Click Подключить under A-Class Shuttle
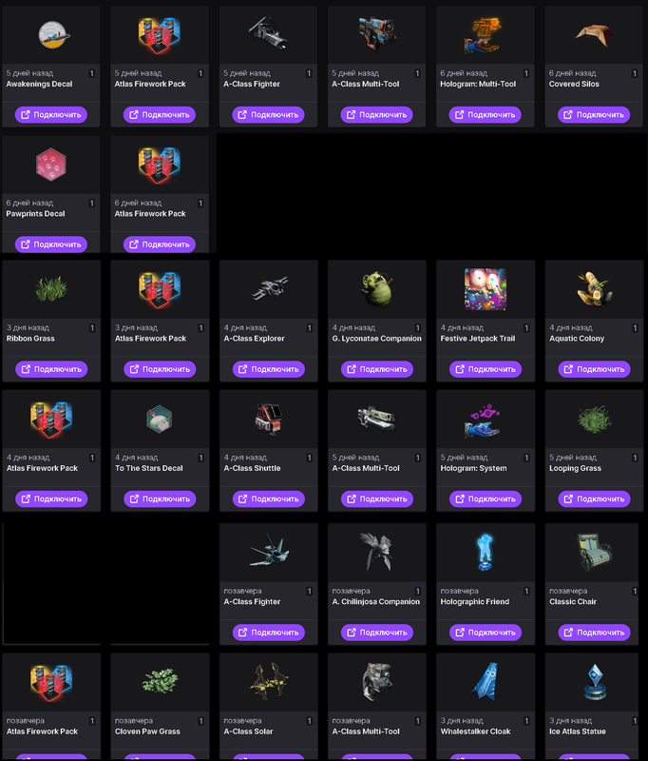This screenshot has width=648, height=761. tap(269, 498)
